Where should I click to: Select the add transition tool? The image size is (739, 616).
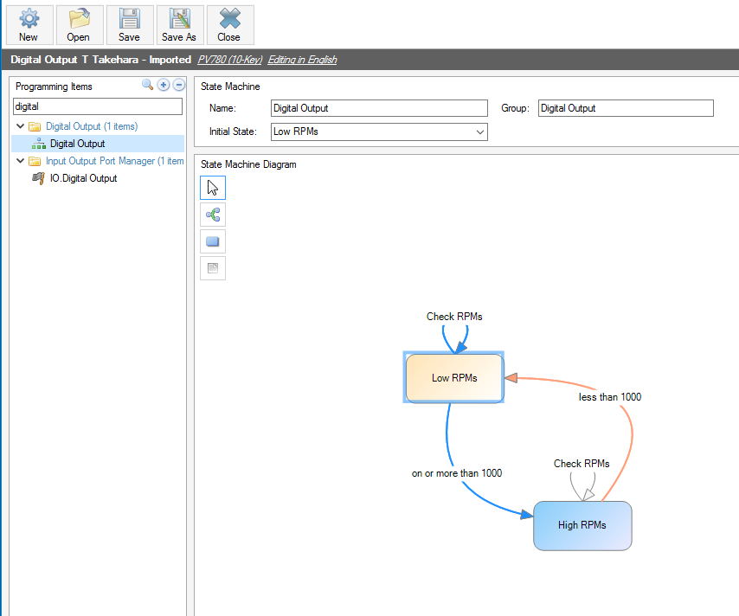[x=213, y=215]
